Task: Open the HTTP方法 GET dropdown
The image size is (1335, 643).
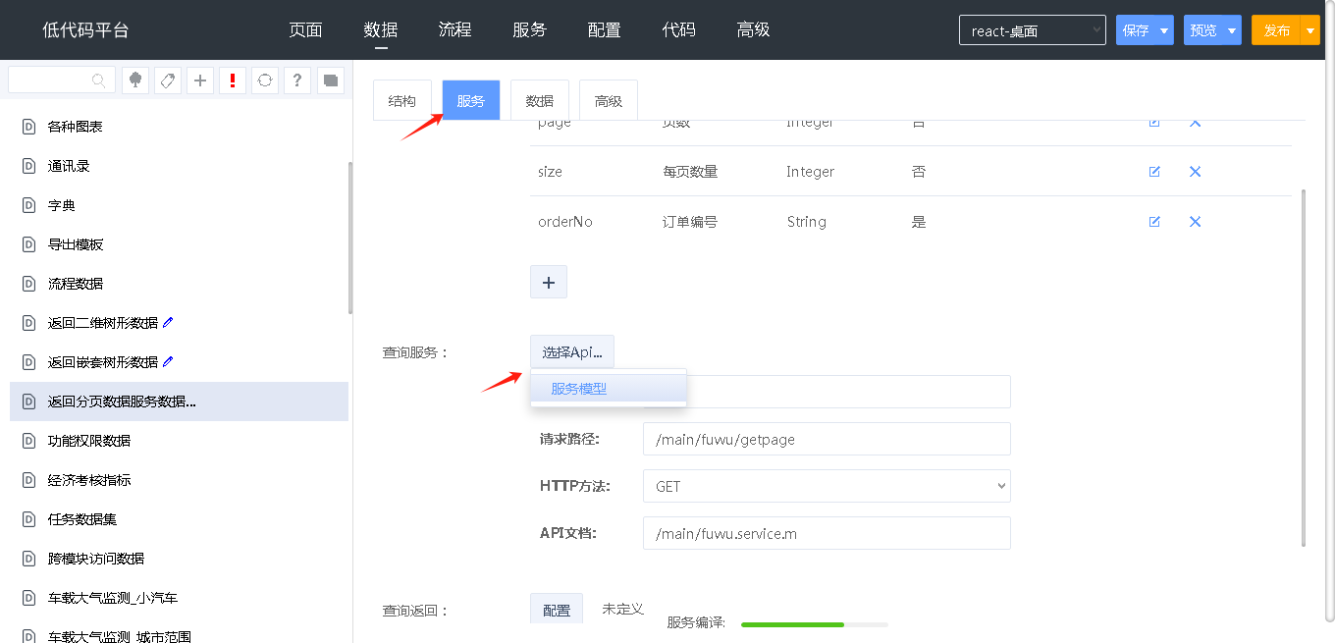Action: coord(827,486)
